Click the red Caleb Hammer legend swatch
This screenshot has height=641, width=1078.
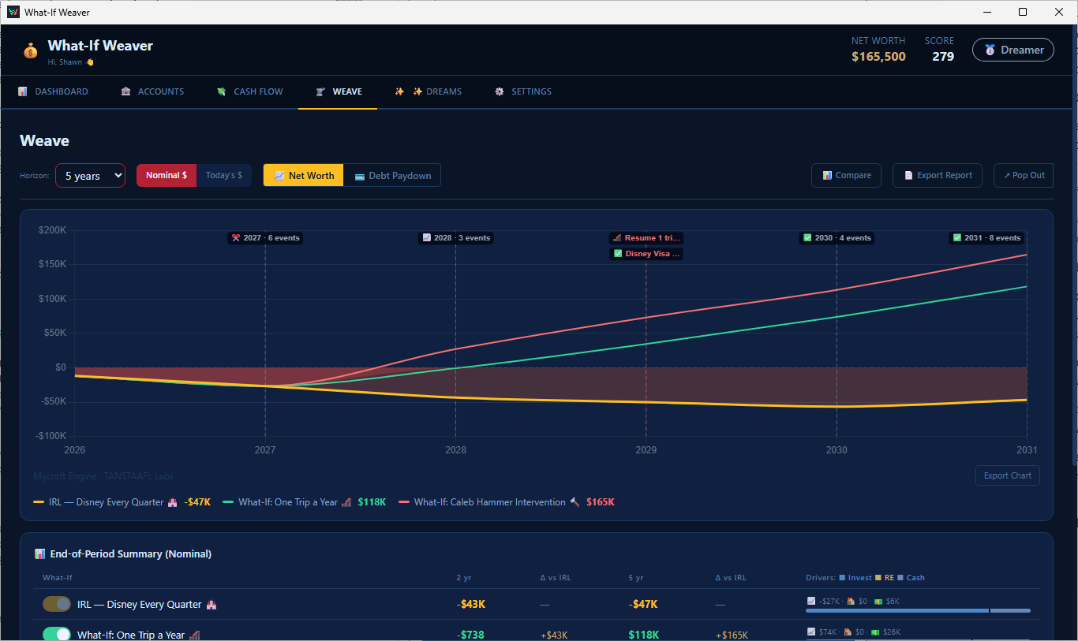pos(404,502)
